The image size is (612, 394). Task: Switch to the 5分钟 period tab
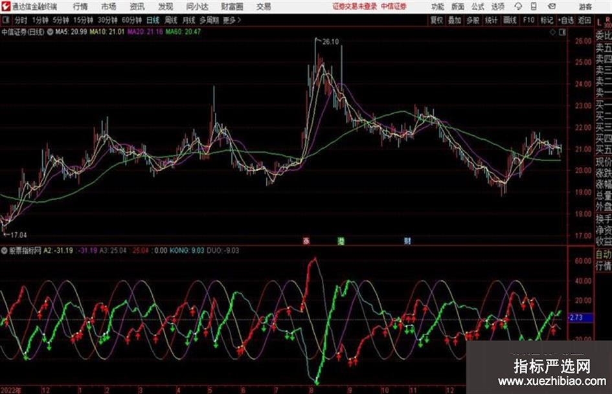tap(61, 20)
